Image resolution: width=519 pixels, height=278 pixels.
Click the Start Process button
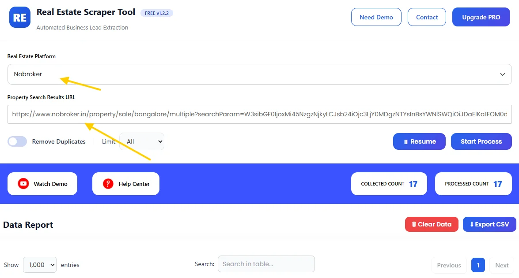[x=481, y=141]
